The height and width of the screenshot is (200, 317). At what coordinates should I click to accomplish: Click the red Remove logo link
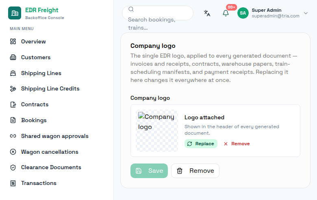(237, 144)
